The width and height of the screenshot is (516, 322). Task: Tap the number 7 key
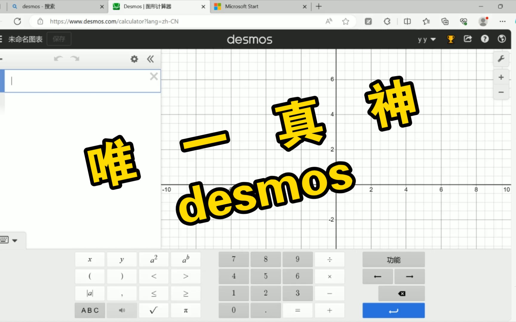234,259
